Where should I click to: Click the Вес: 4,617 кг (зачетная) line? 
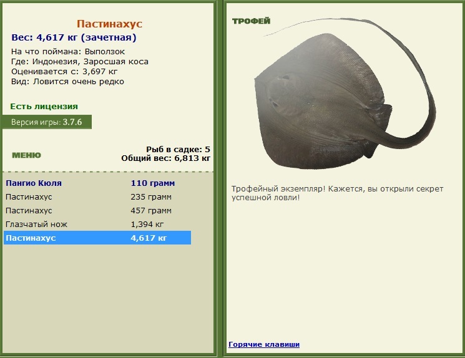click(x=74, y=37)
